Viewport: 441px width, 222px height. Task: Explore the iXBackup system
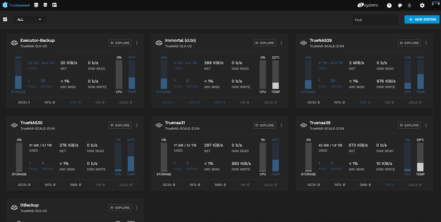pos(120,208)
